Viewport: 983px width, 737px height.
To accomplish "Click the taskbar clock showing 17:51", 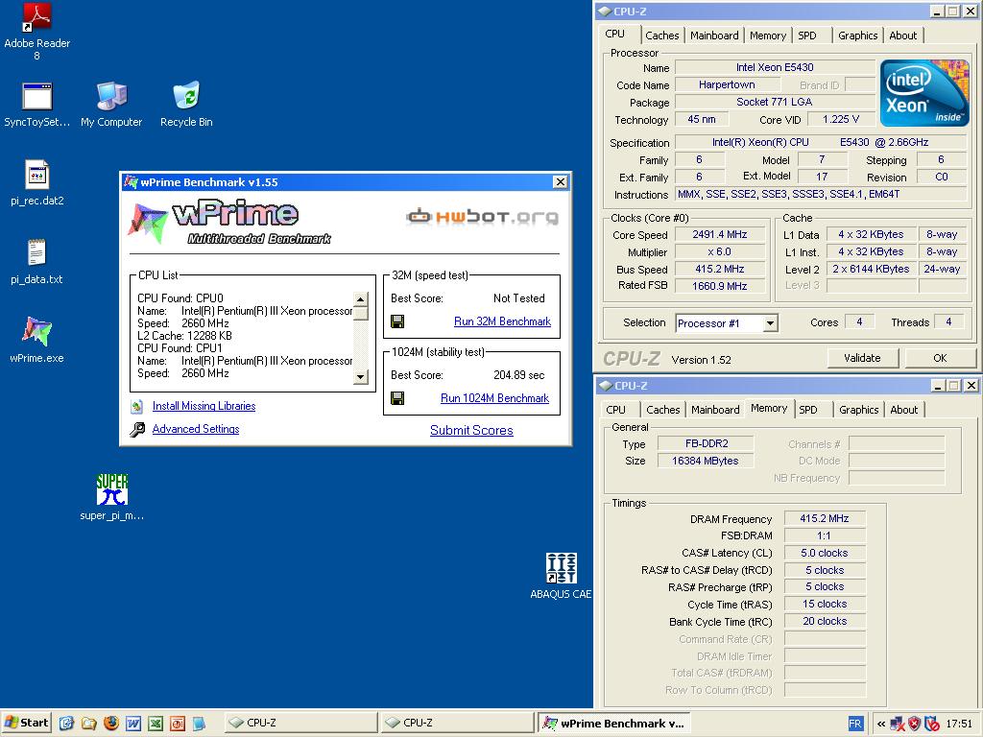I will [959, 724].
